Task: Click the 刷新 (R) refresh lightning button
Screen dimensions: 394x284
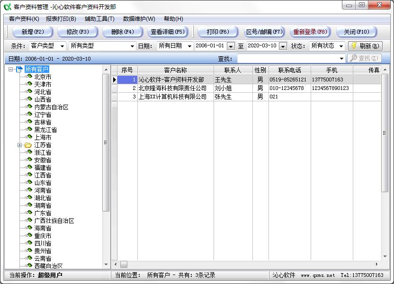Action: click(365, 46)
